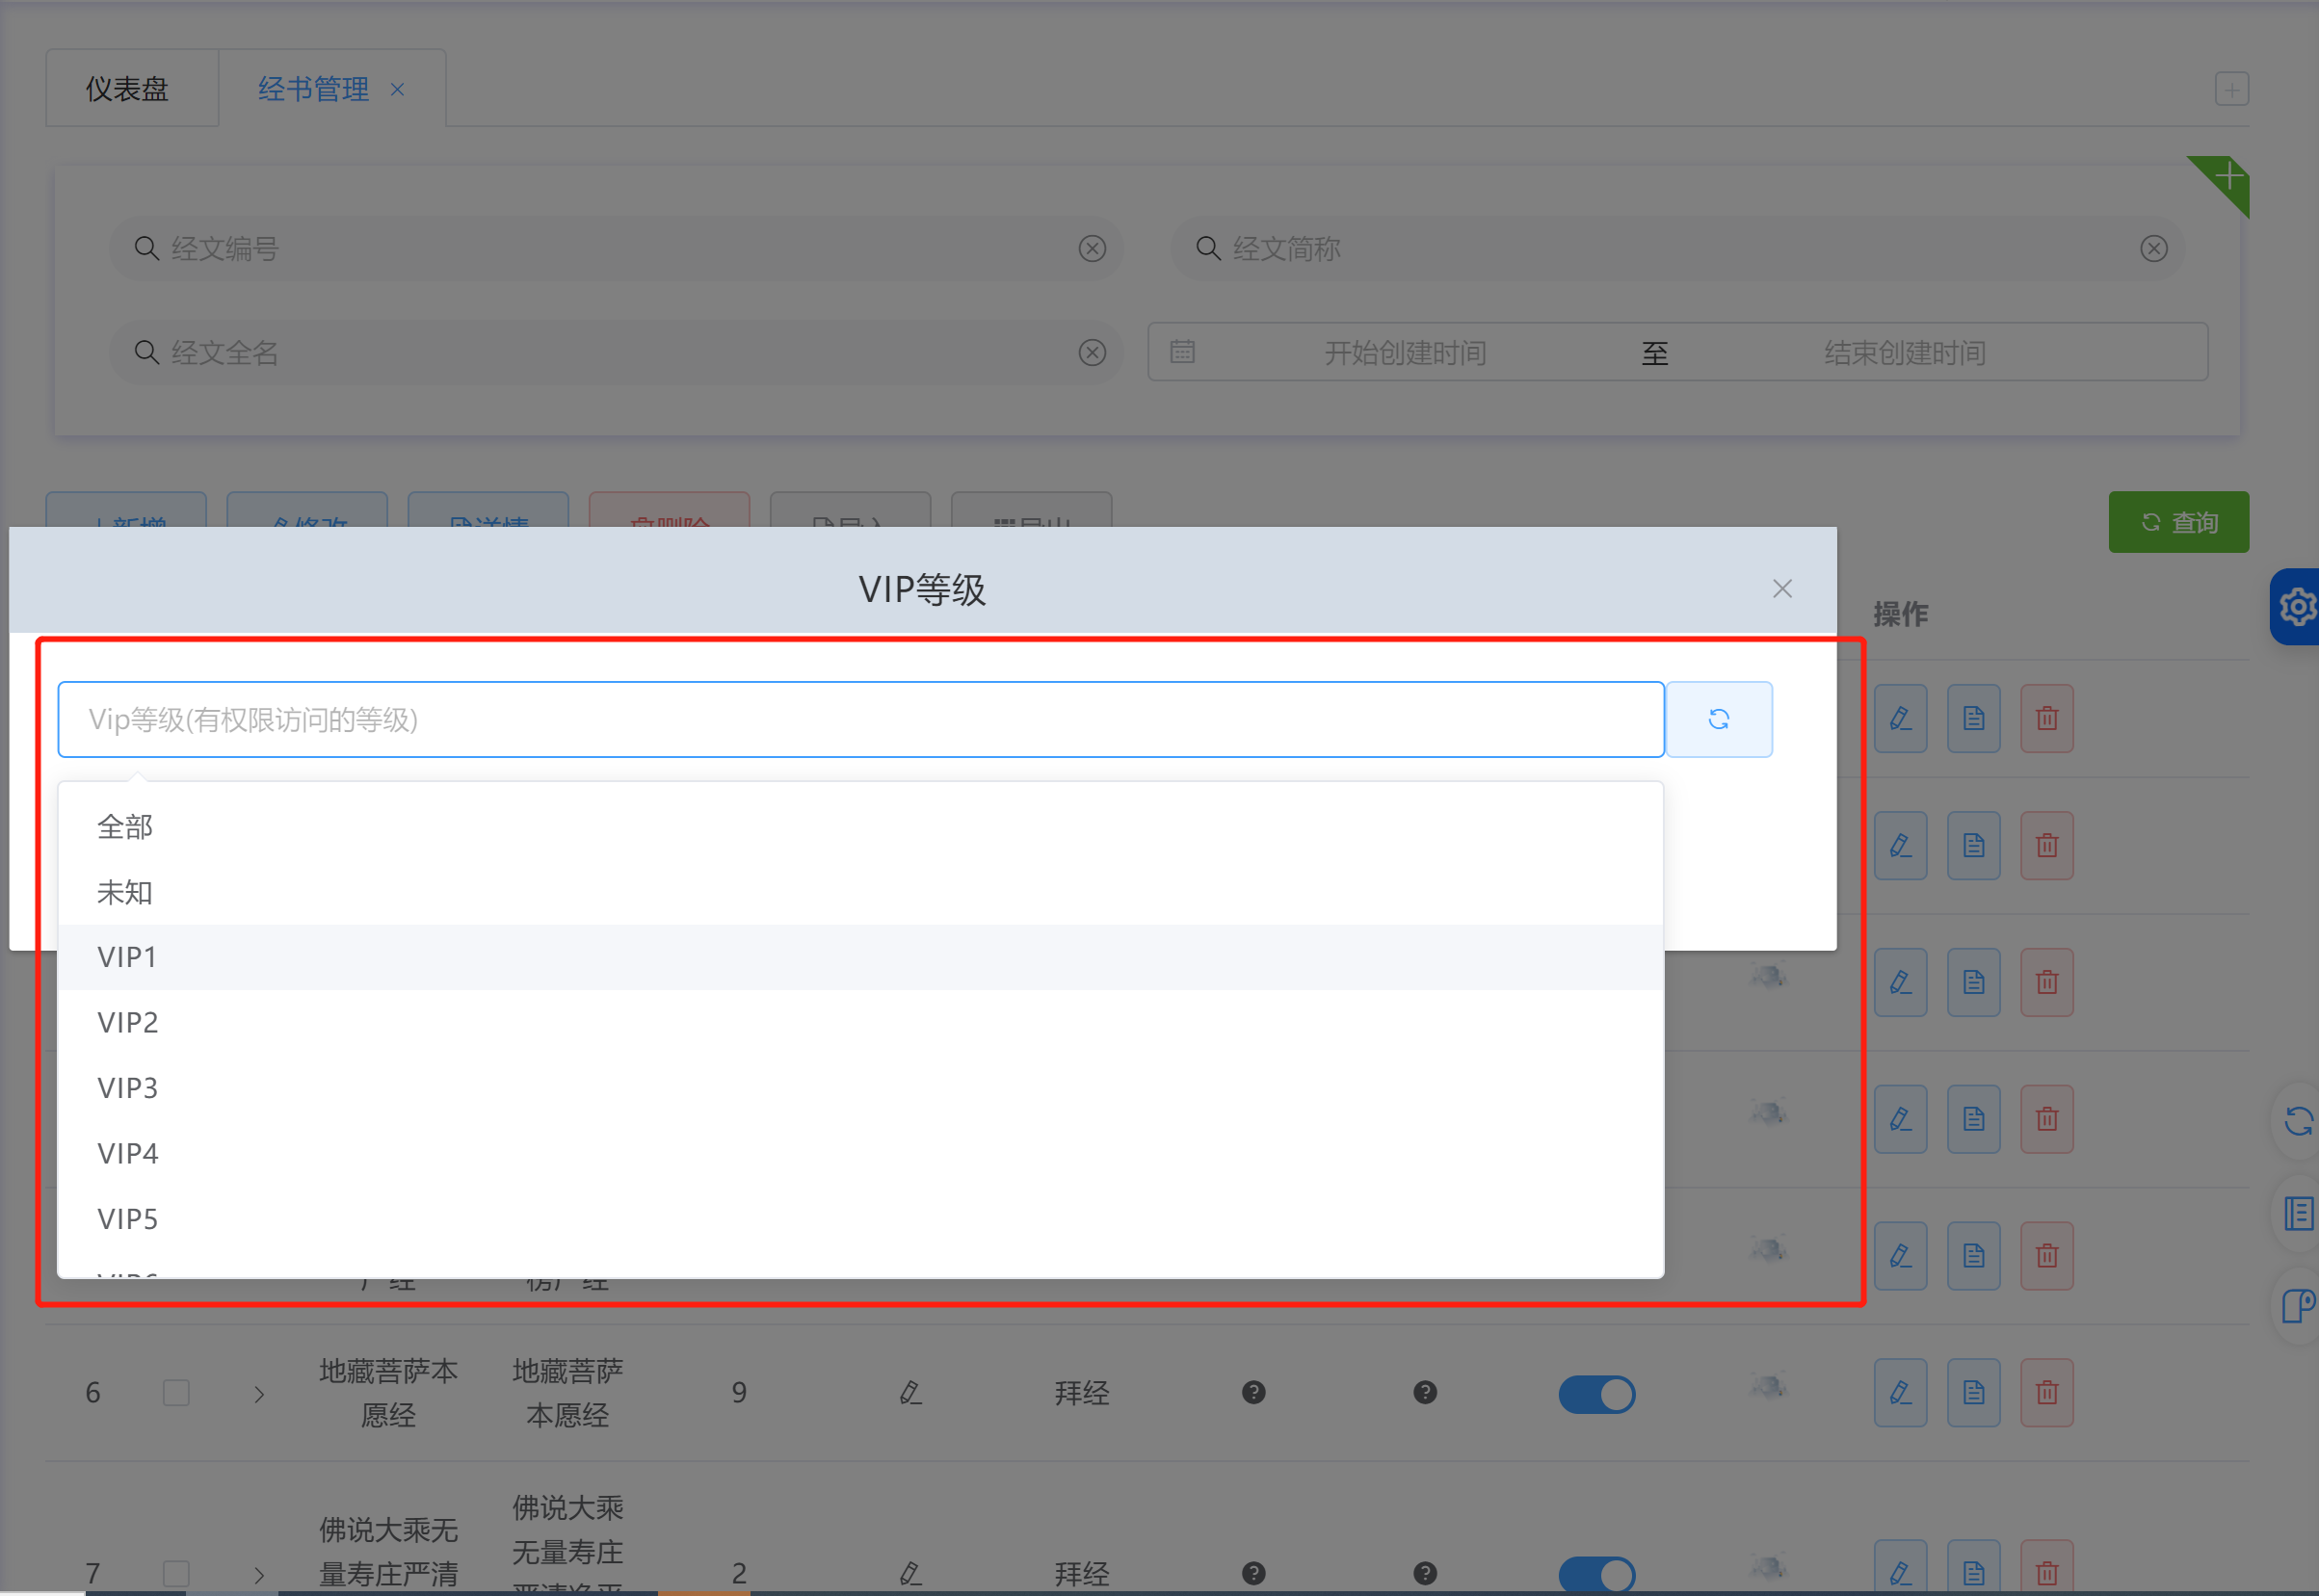The image size is (2319, 1596).
Task: Set the 结束创建时间 end date
Action: (1904, 353)
